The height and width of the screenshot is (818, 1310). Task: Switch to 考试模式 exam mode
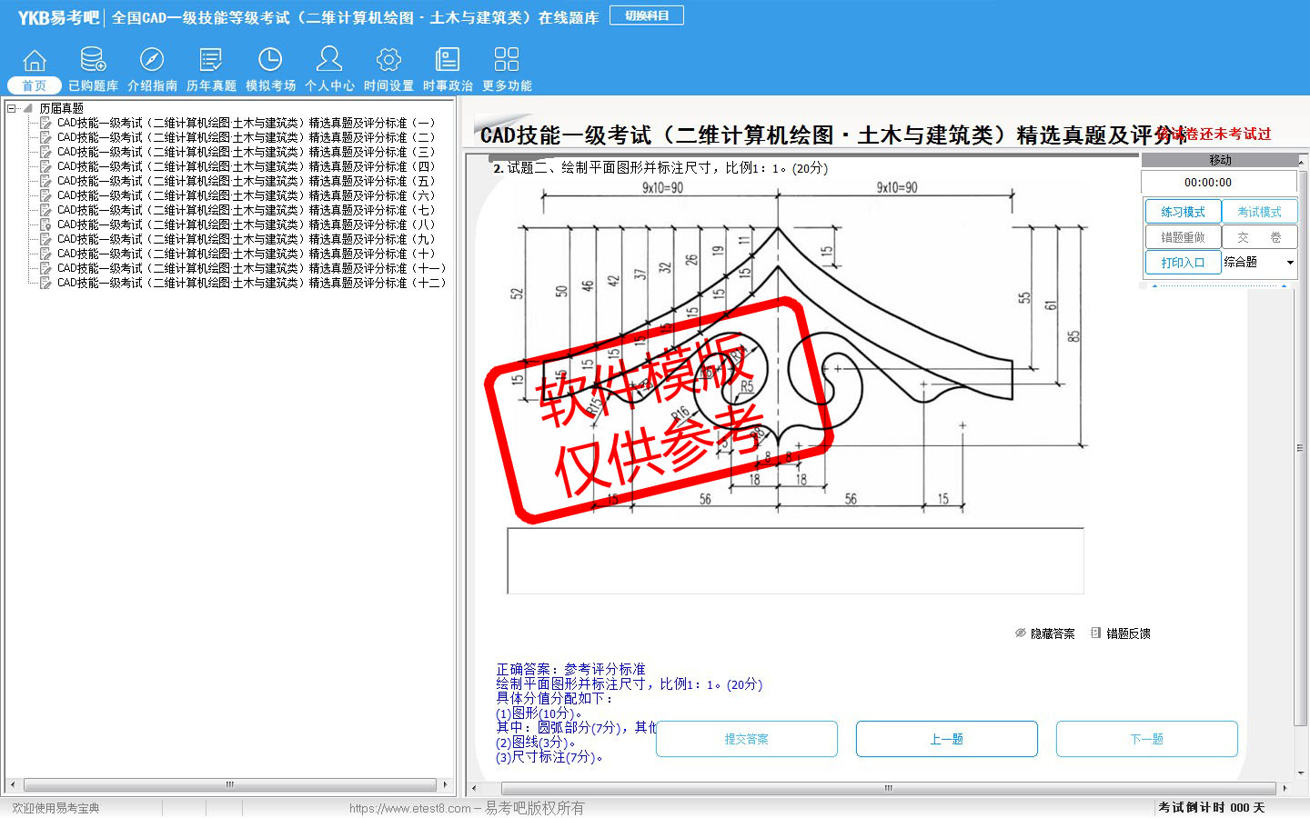coord(1259,212)
